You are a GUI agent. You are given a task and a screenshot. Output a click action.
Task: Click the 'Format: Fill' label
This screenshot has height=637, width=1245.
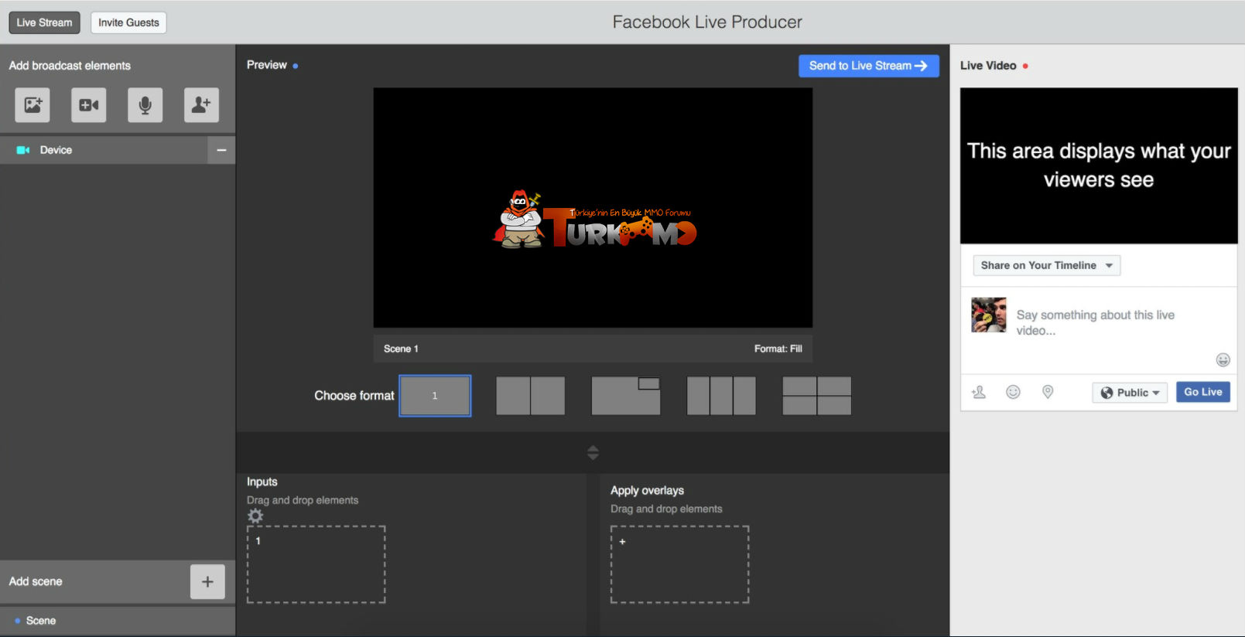point(778,349)
